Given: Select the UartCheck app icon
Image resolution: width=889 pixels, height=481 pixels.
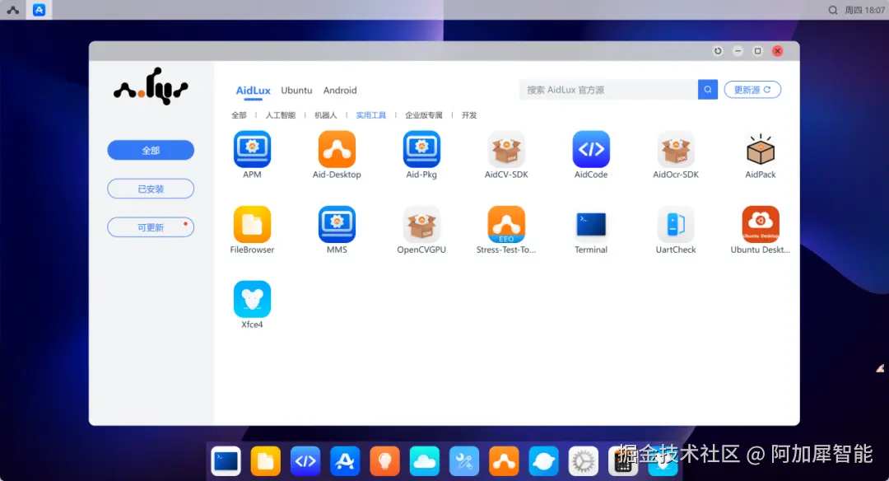Looking at the screenshot, I should pyautogui.click(x=675, y=224).
